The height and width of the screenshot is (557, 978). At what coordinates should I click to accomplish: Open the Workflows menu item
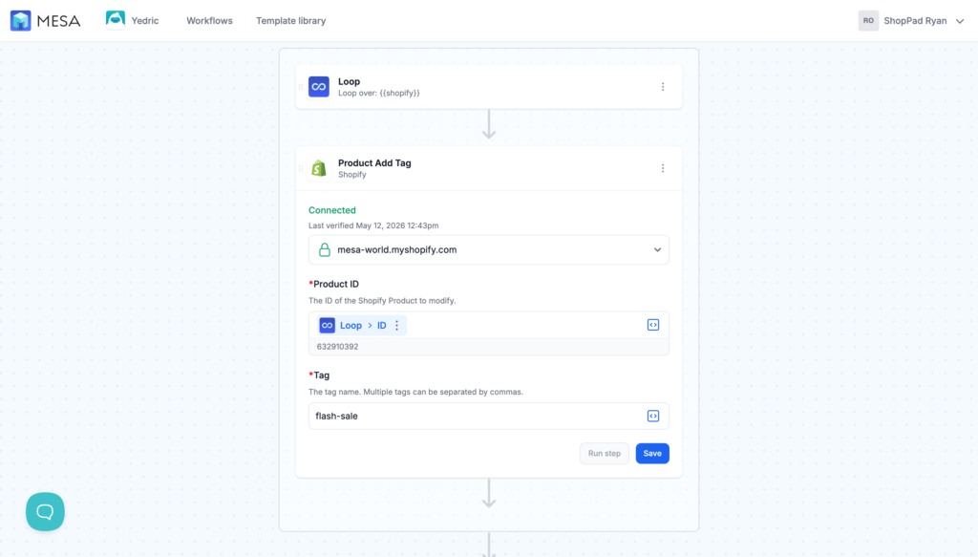(x=209, y=21)
